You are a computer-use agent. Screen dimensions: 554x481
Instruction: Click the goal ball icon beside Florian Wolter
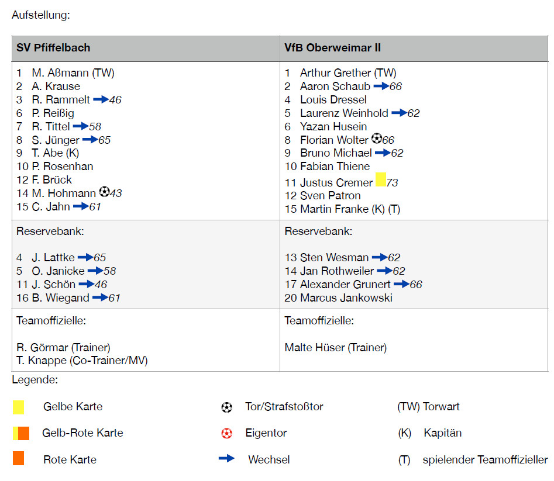(376, 139)
